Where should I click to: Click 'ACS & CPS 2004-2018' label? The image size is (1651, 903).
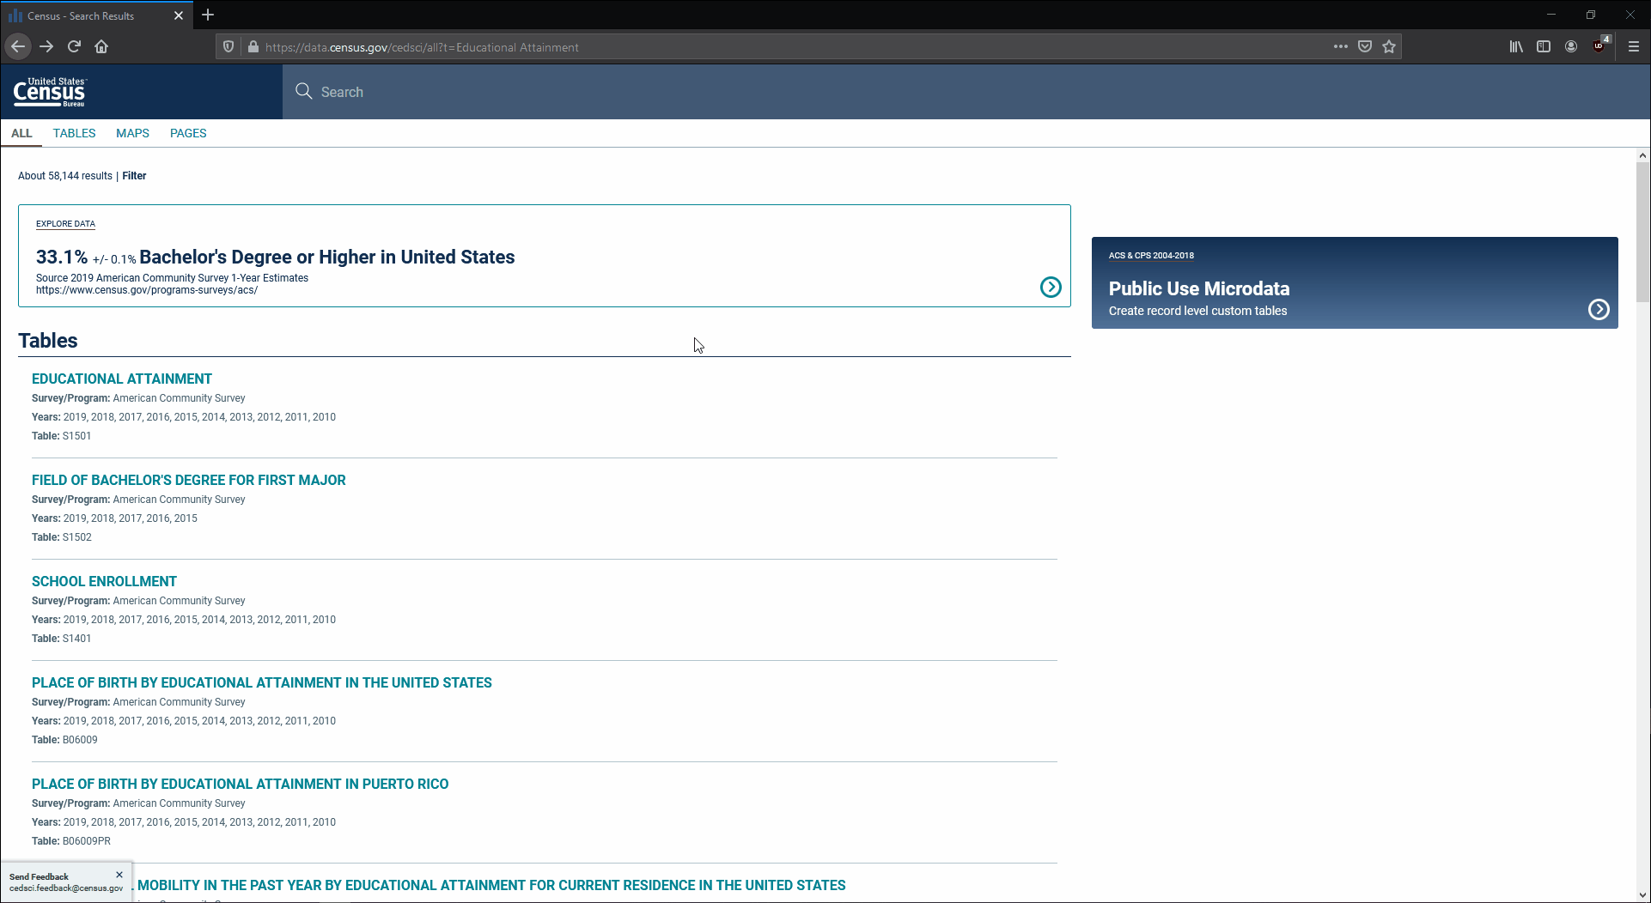click(1151, 256)
